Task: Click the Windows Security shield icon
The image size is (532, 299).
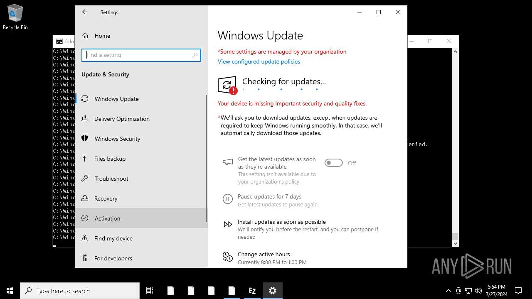Action: (85, 139)
